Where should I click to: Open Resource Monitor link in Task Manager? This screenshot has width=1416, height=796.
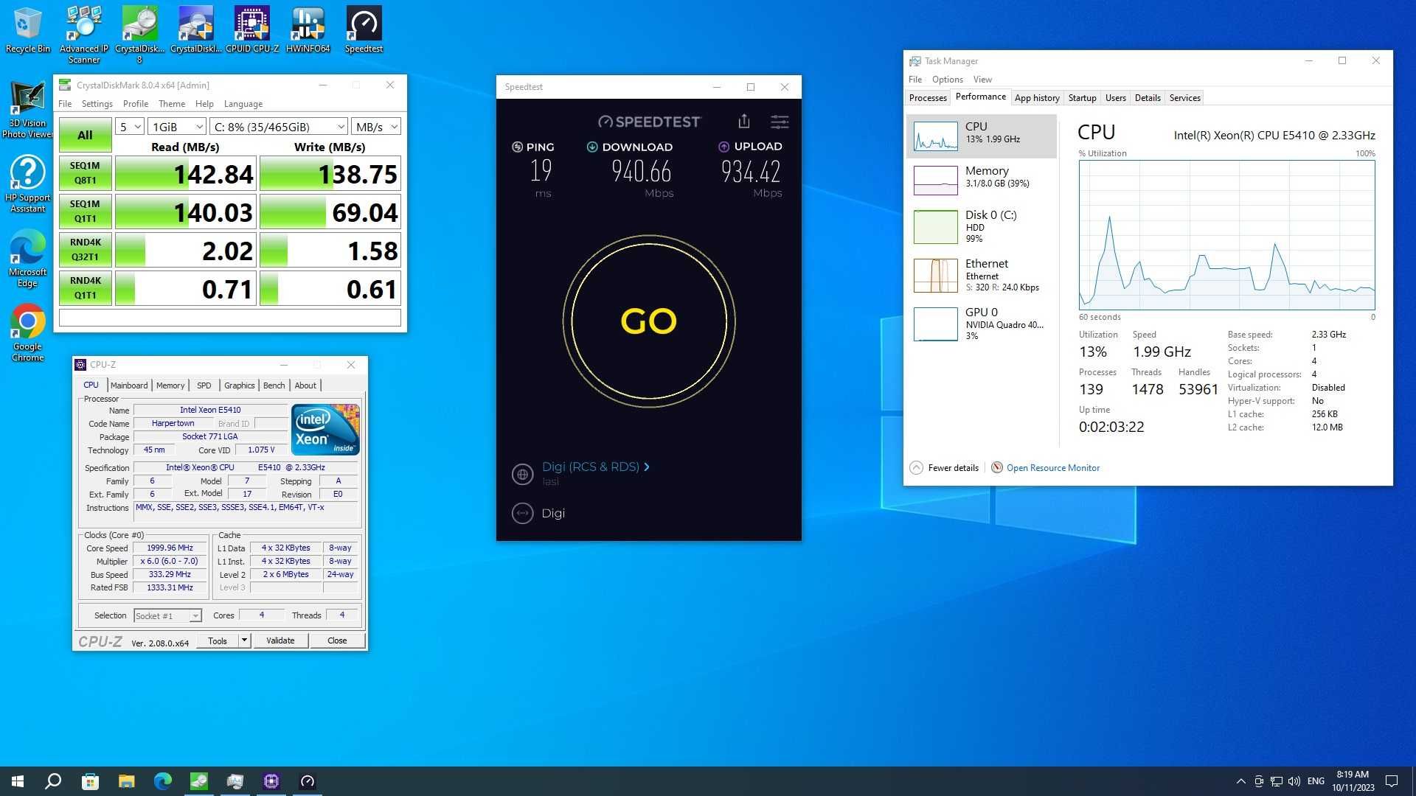point(1052,468)
